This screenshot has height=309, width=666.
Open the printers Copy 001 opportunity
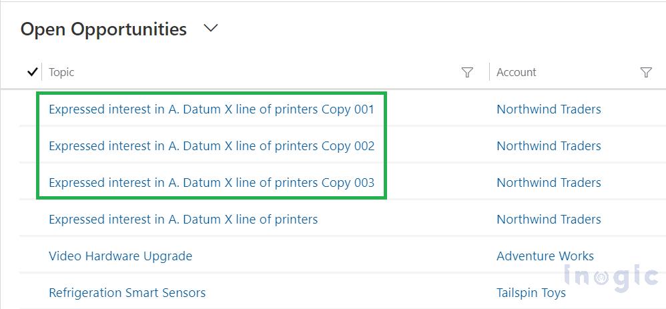click(x=212, y=109)
